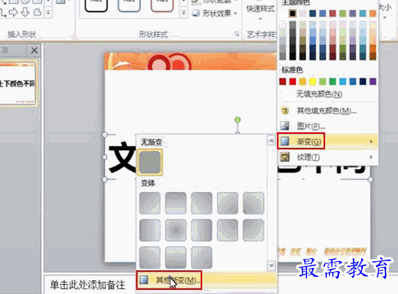Expand the shape styles gallery list
This screenshot has height=294, width=398.
click(x=183, y=13)
